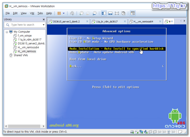Select DS3615_server2_dsm6 in library tree
190x137 pixels.
pyautogui.click(x=31, y=43)
